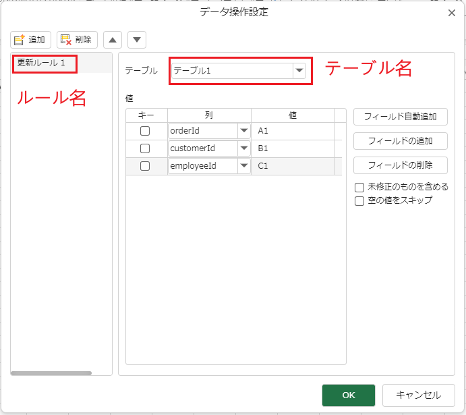Viewport: 466px width, 415px height.
Task: Move rule down with down arrow
Action: click(x=137, y=40)
